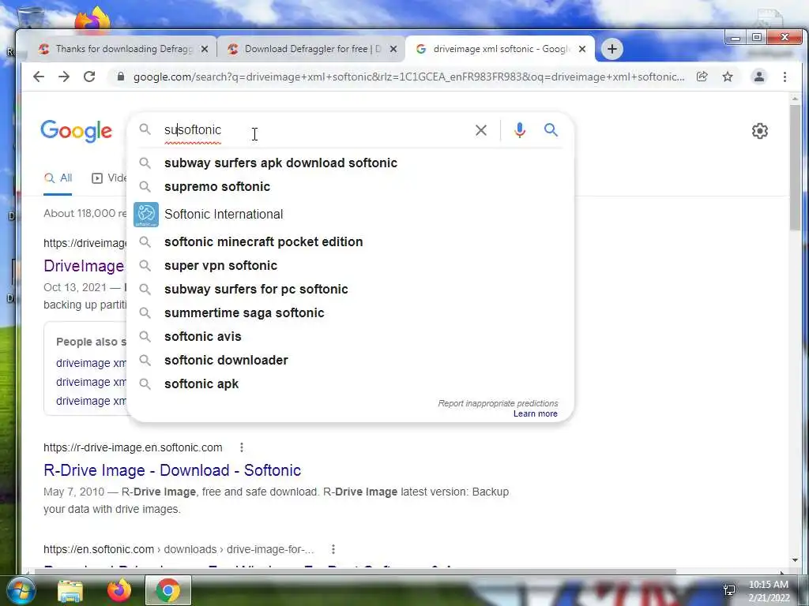Click Chrome taskbar button

tap(167, 590)
